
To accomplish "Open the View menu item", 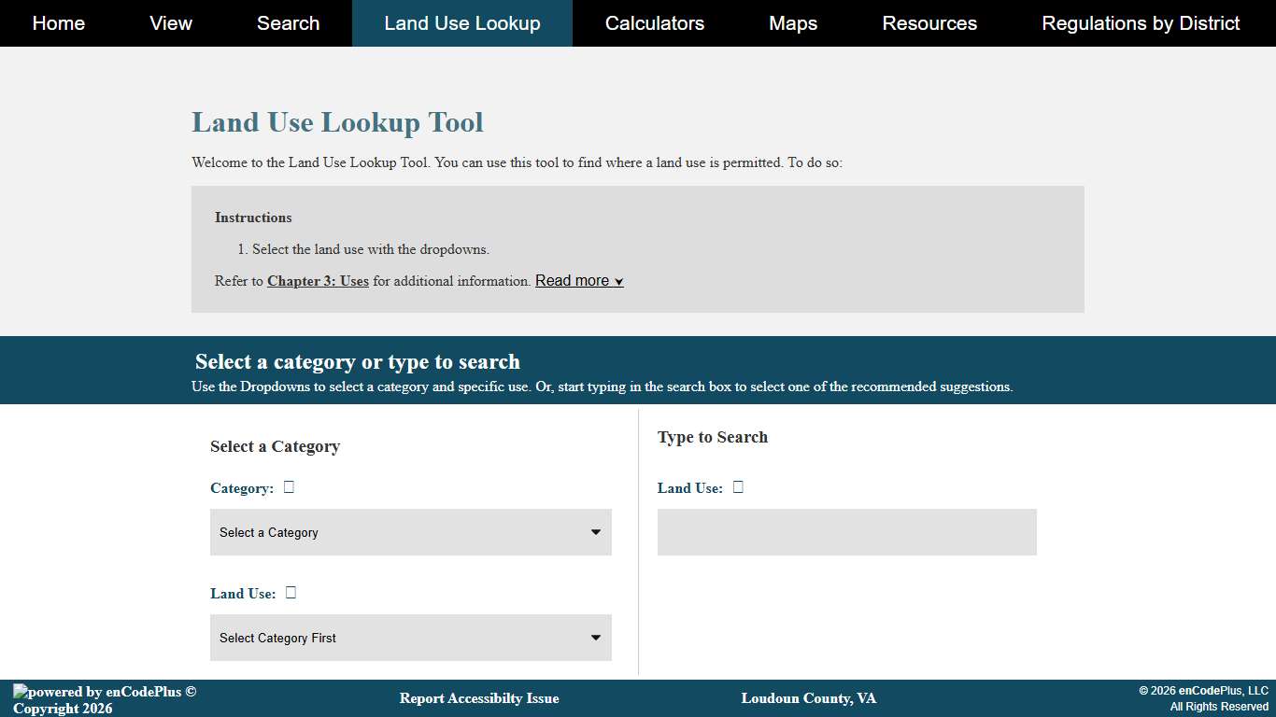I will coord(170,23).
